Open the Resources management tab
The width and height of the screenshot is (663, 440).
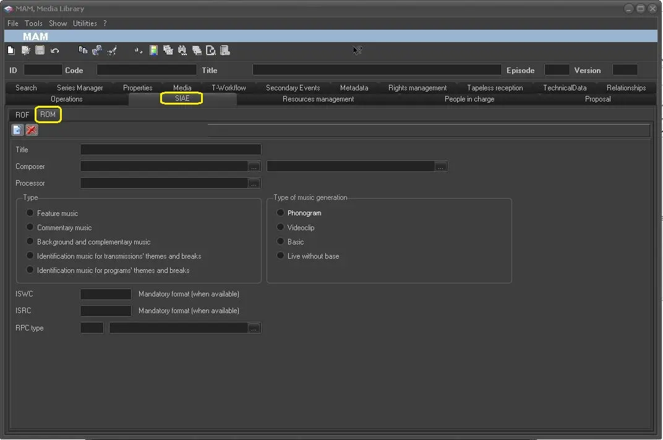[318, 99]
